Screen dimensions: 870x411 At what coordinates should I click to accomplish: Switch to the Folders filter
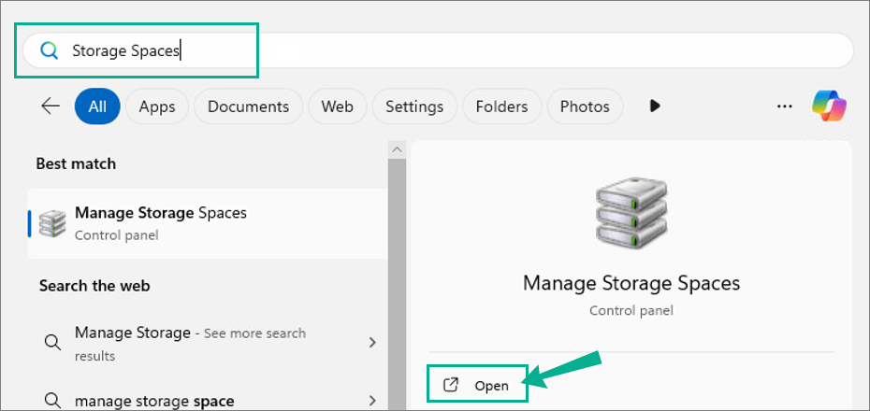click(x=501, y=106)
